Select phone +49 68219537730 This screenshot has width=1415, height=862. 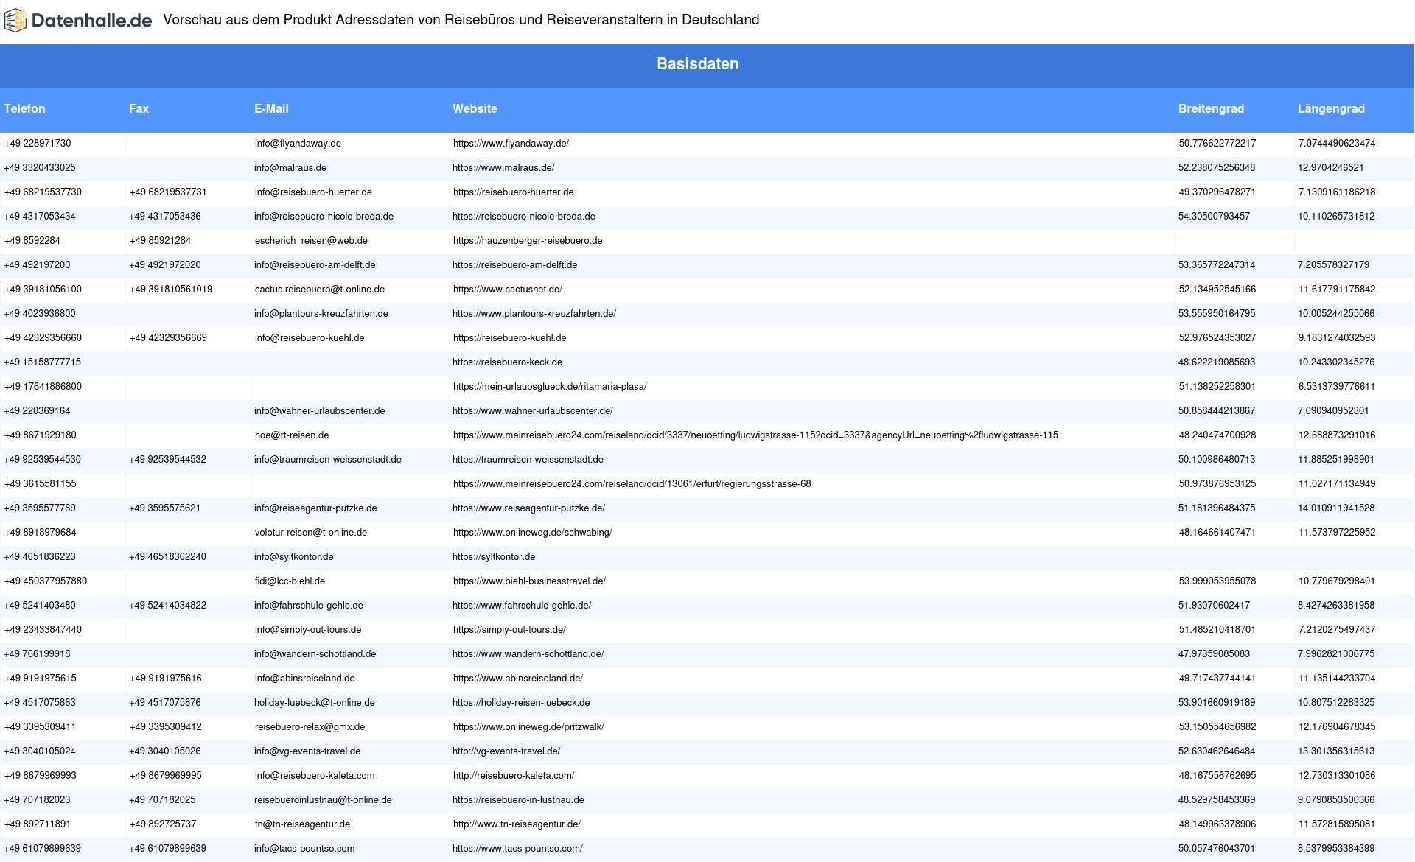43,192
